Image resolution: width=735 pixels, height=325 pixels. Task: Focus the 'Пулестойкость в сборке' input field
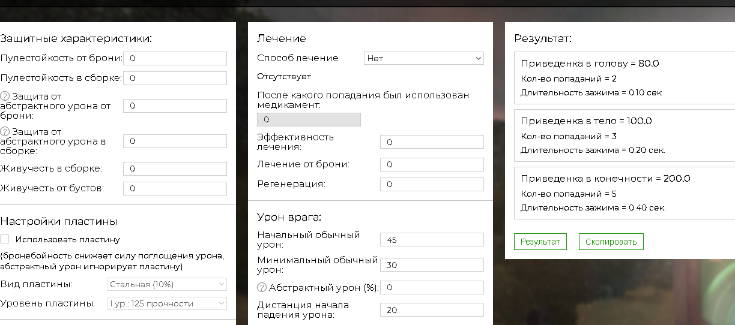coord(175,78)
